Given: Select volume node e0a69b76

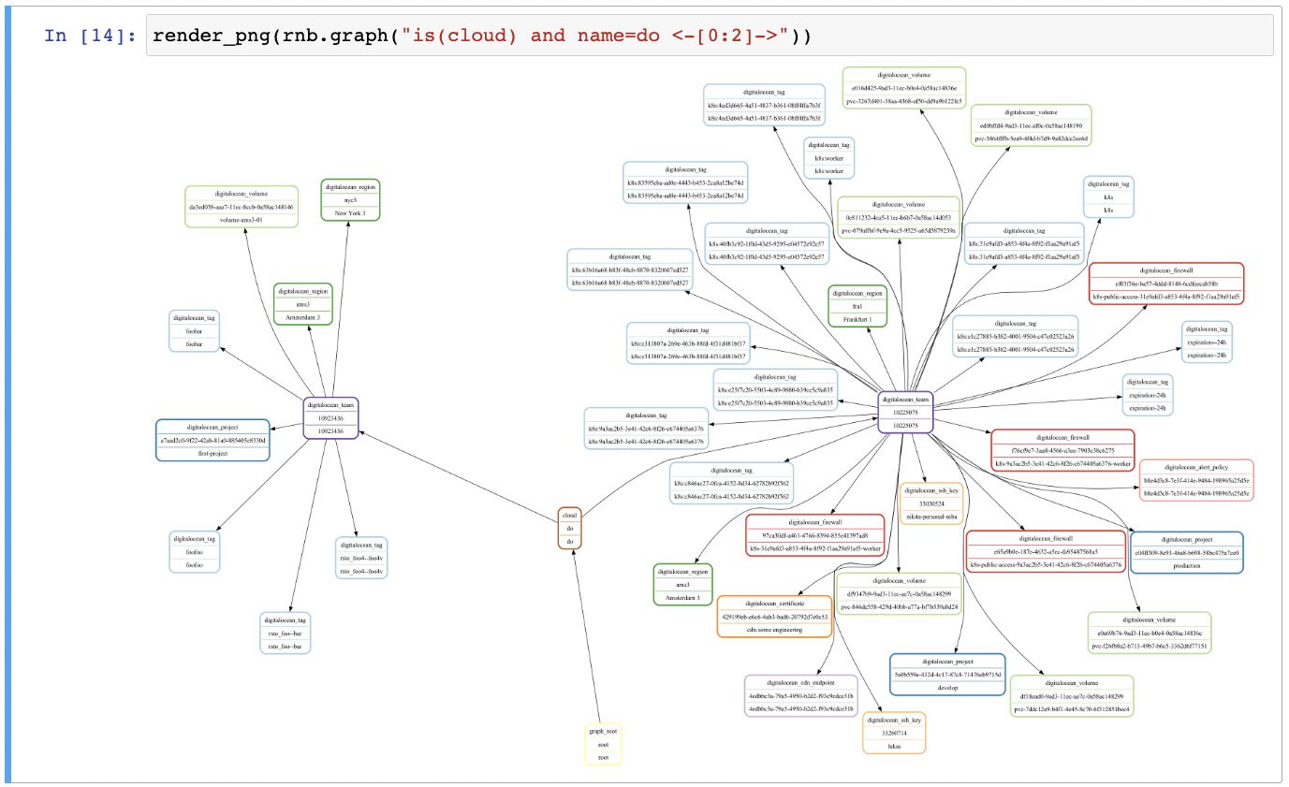Looking at the screenshot, I should pyautogui.click(x=1150, y=633).
